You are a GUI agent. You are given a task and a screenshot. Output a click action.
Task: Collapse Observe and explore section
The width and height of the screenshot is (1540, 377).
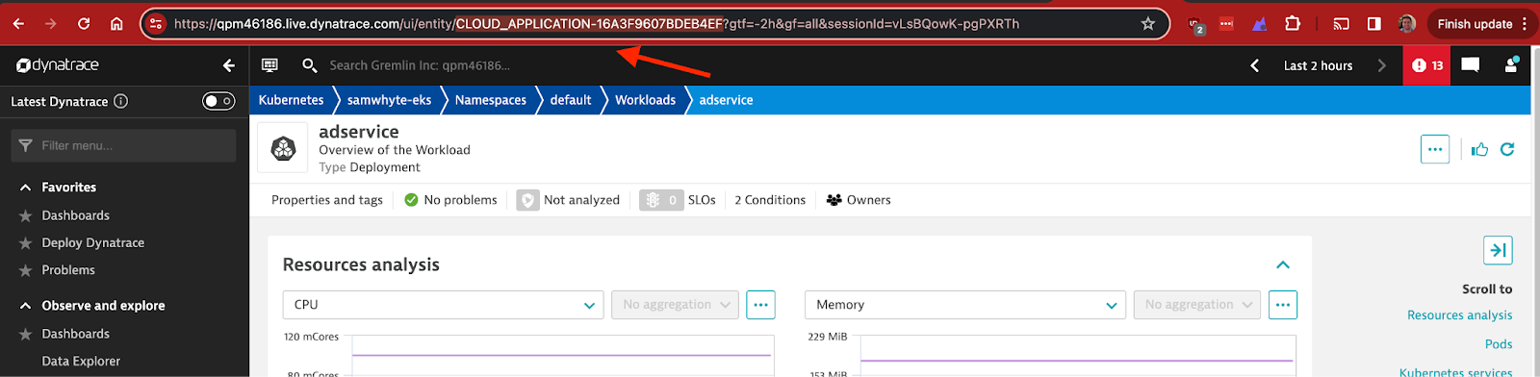coord(26,306)
